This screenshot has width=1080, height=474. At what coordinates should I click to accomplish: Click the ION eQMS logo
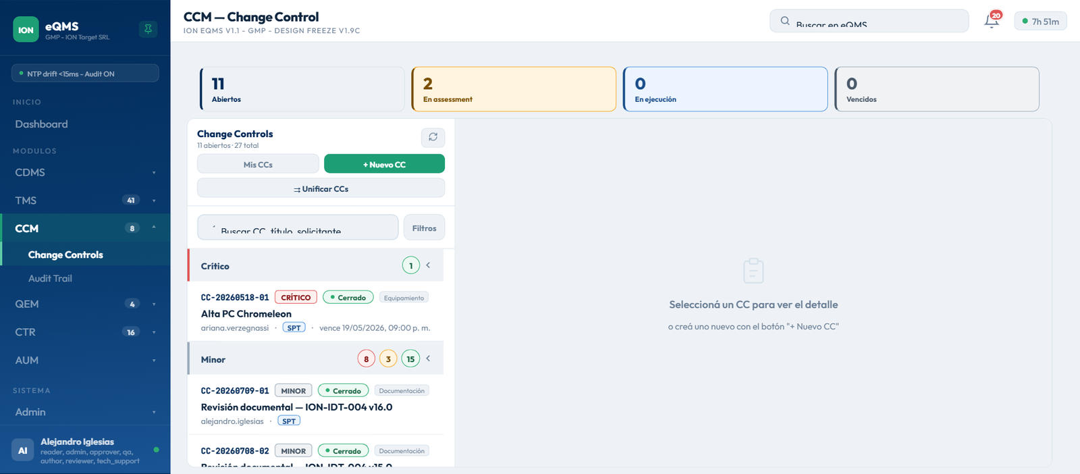click(x=26, y=30)
